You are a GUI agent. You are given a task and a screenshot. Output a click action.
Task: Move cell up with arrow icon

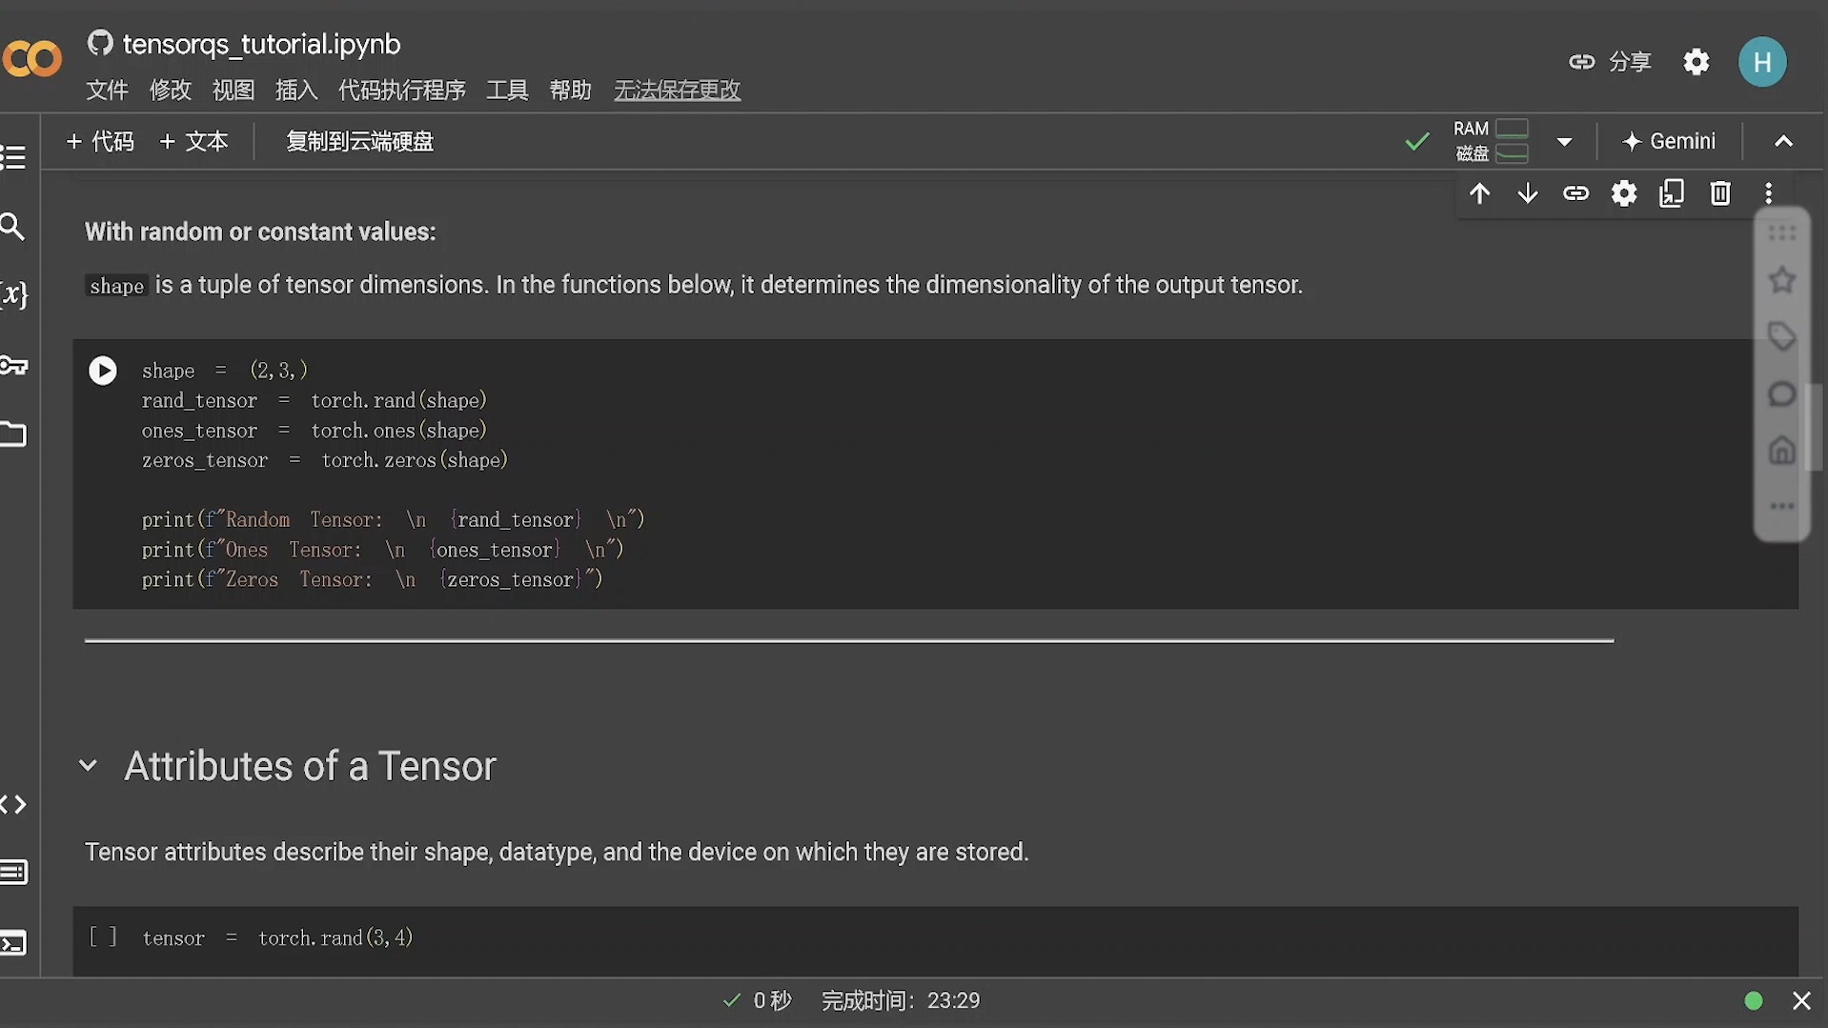[1479, 194]
